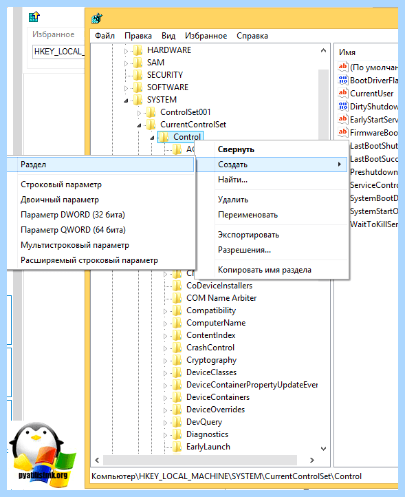405x497 pixels.
Task: Expand the SAM tree node
Action: click(126, 63)
